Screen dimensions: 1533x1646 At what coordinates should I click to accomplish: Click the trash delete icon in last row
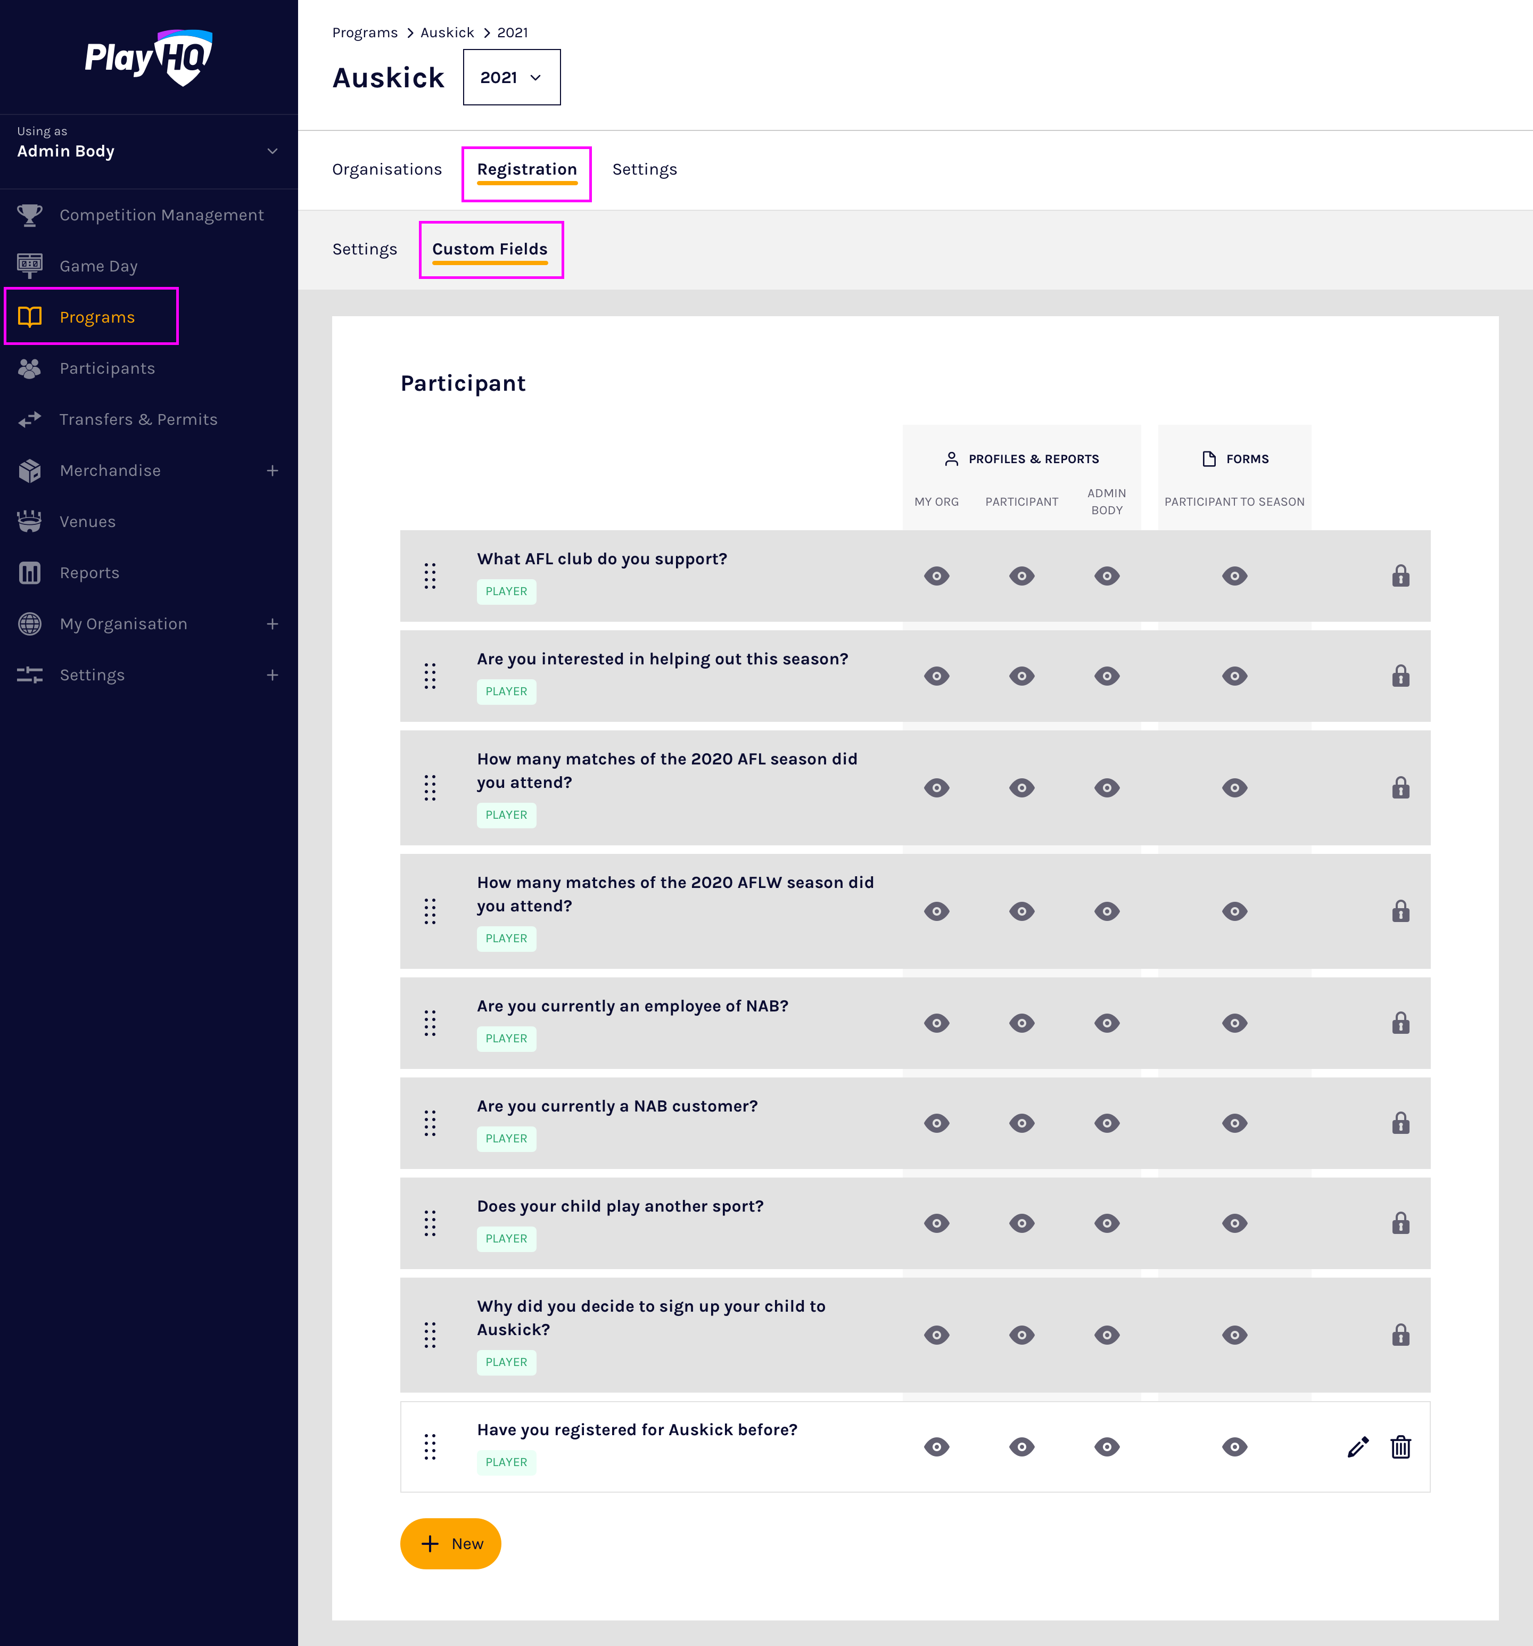tap(1400, 1446)
